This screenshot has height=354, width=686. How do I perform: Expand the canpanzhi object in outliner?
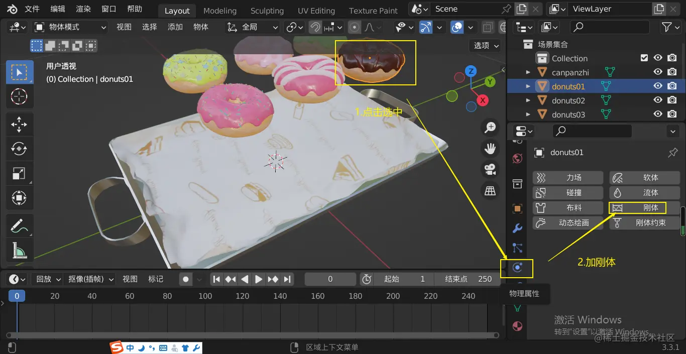point(528,72)
